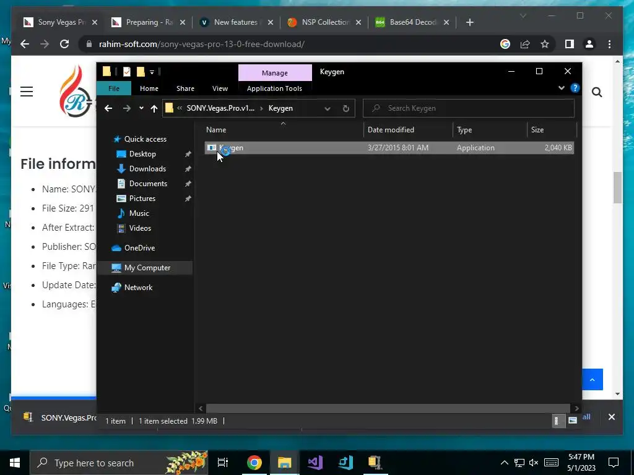The height and width of the screenshot is (475, 634).
Task: Sort files by Name column header
Action: click(283, 130)
